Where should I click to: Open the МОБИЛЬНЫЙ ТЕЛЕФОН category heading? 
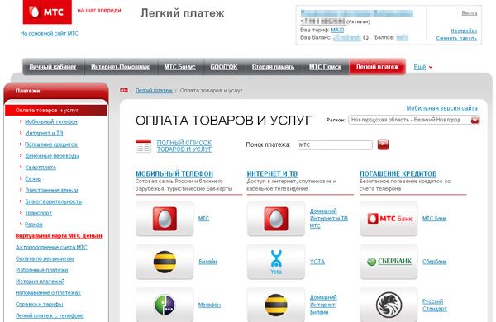tap(174, 173)
